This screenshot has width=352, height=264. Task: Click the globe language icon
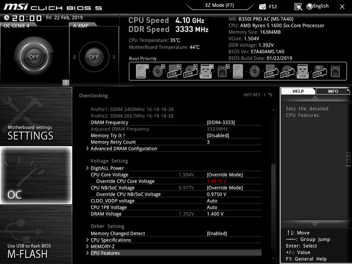point(309,6)
